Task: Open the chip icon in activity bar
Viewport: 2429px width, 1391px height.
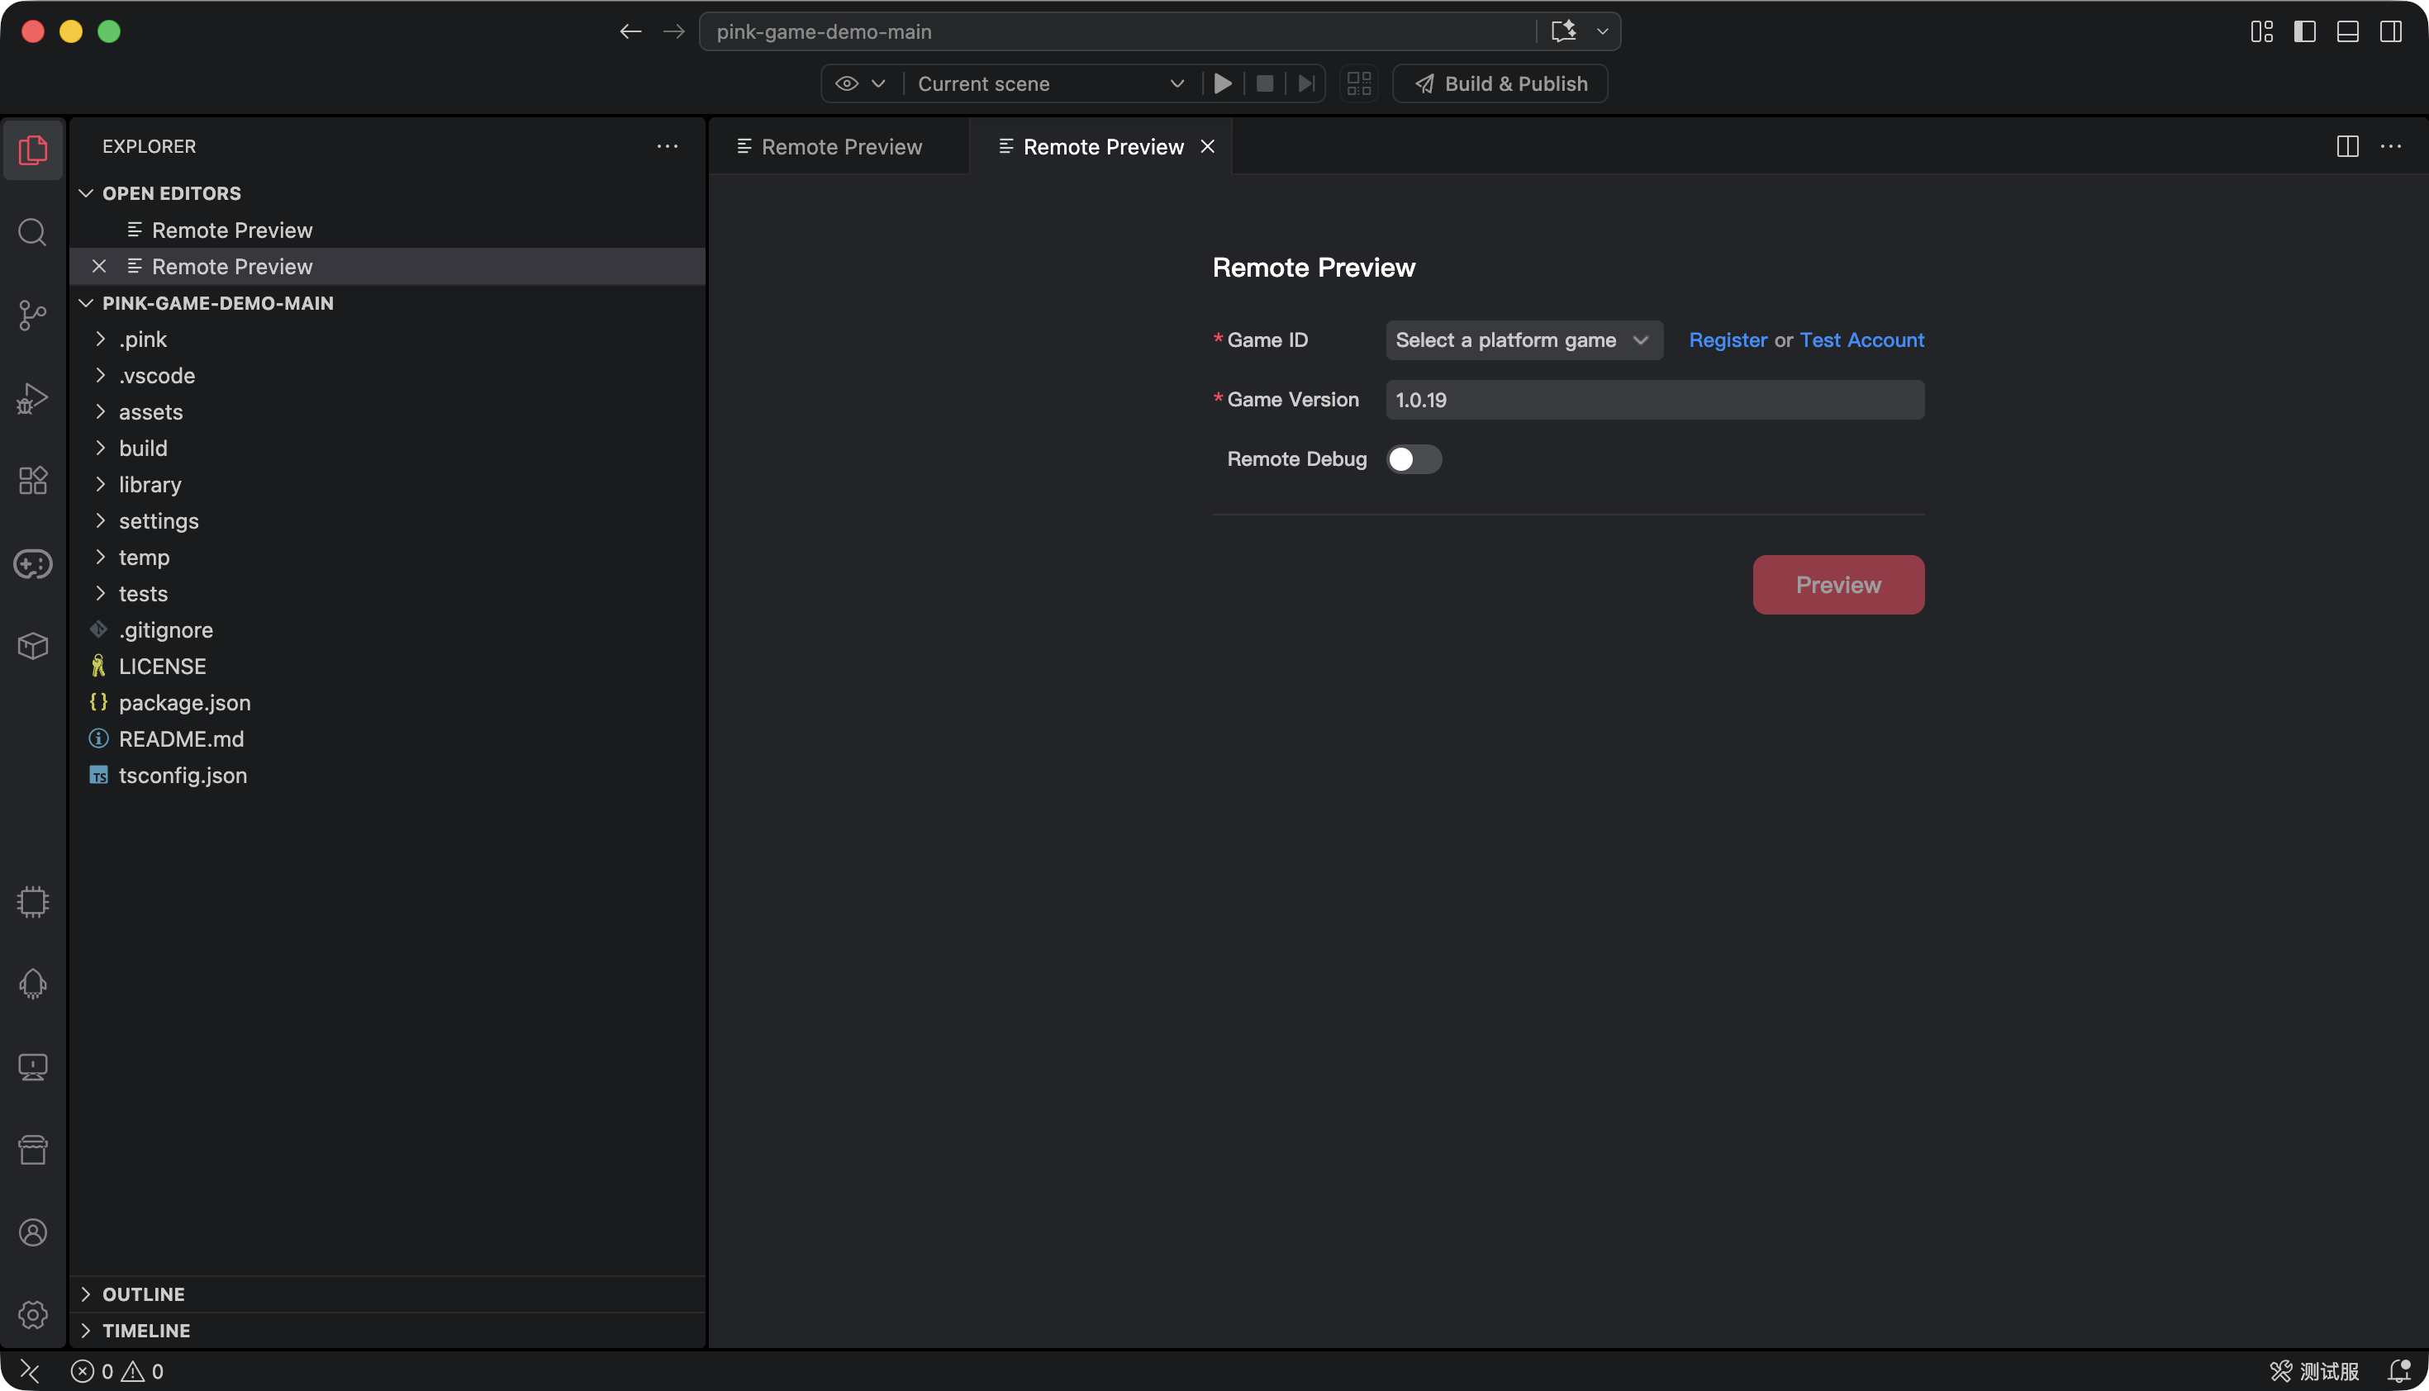Action: (x=32, y=902)
